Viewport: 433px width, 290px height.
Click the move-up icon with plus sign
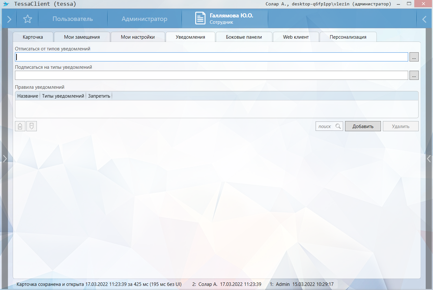[x=20, y=126]
